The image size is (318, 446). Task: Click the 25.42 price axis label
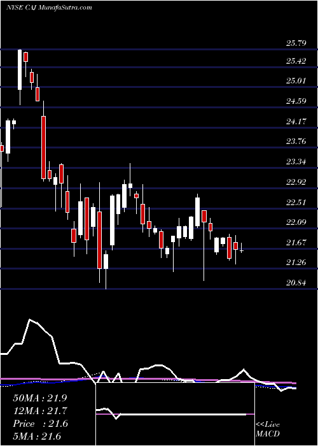(296, 61)
